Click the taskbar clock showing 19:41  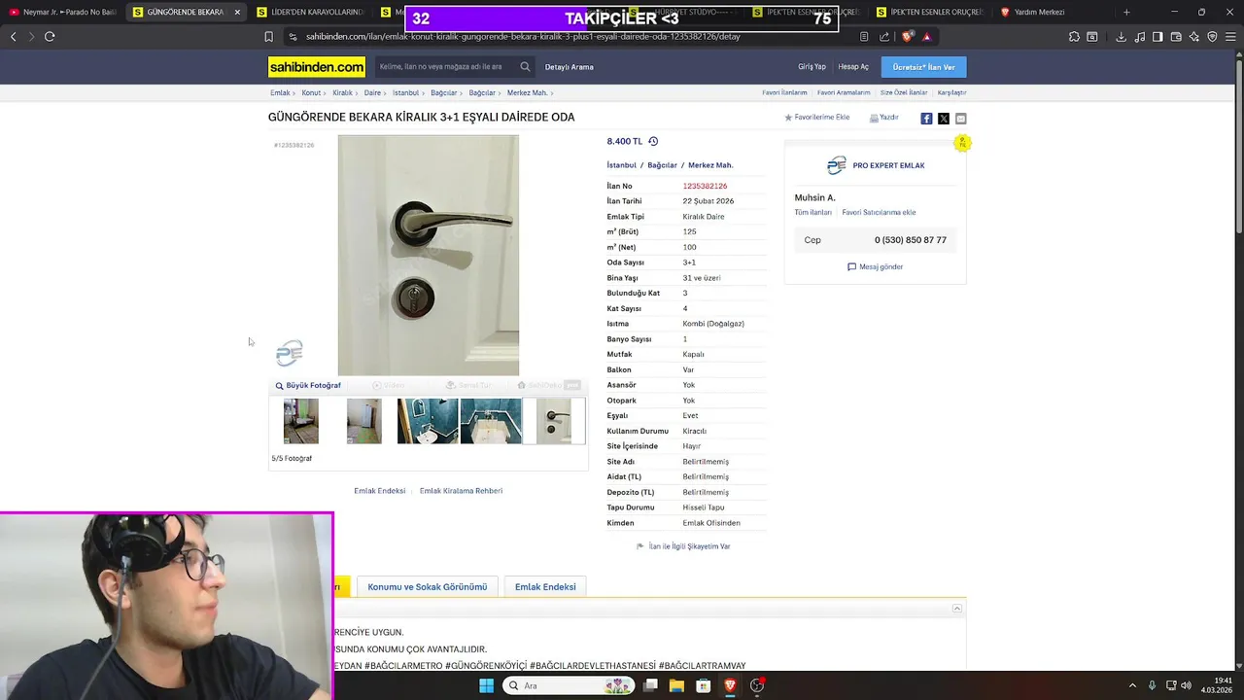point(1217,685)
